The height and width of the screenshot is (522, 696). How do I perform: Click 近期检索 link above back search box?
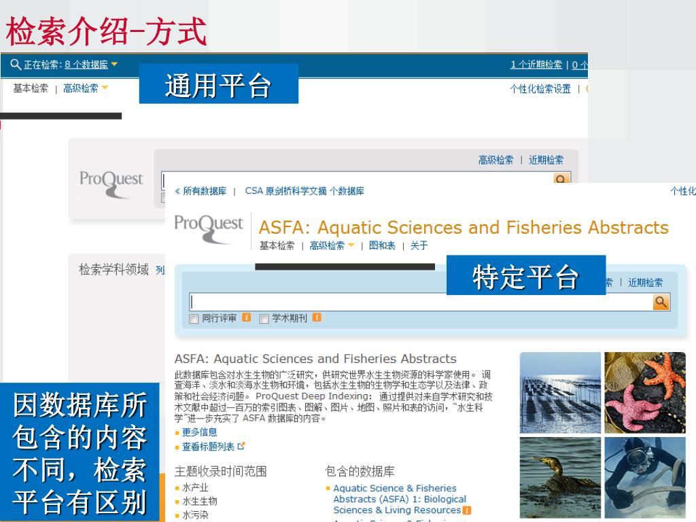(546, 160)
